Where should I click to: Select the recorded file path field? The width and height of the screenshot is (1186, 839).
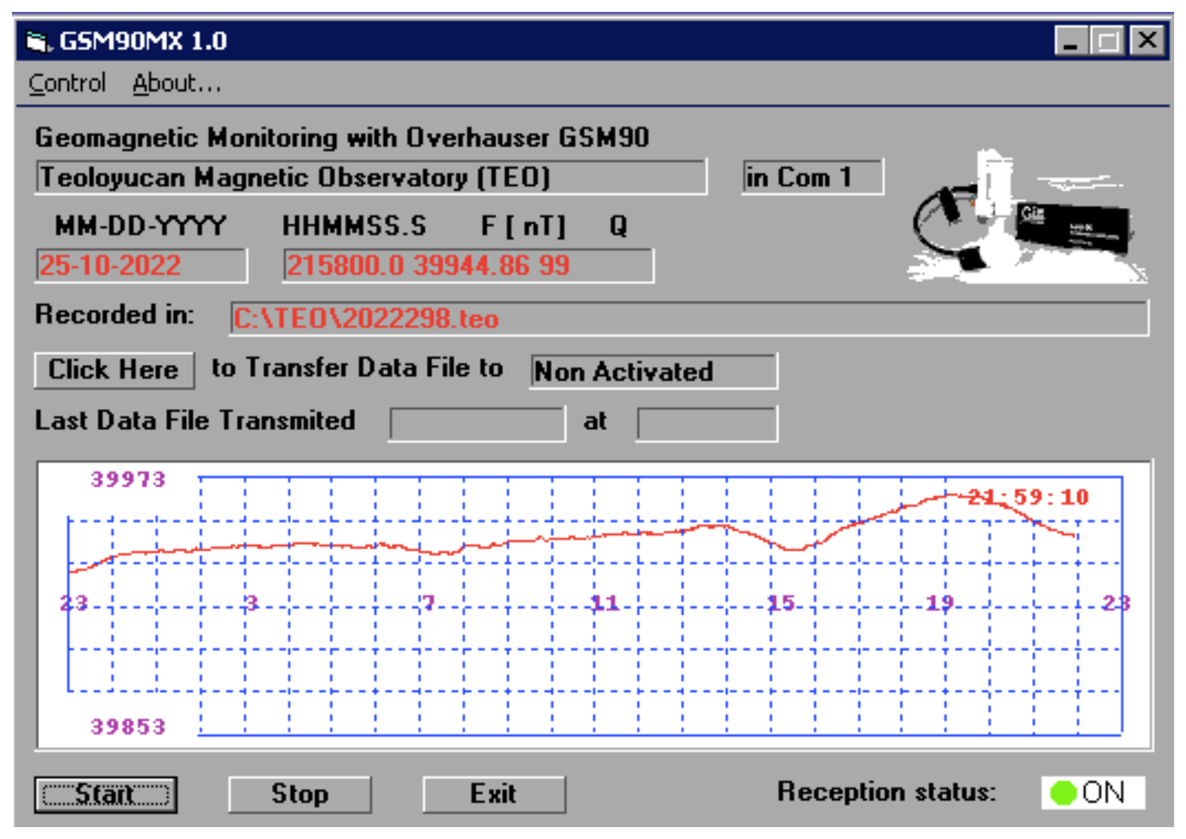click(688, 319)
